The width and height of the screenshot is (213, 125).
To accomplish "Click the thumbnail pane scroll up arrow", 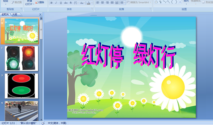I will tap(41, 18).
